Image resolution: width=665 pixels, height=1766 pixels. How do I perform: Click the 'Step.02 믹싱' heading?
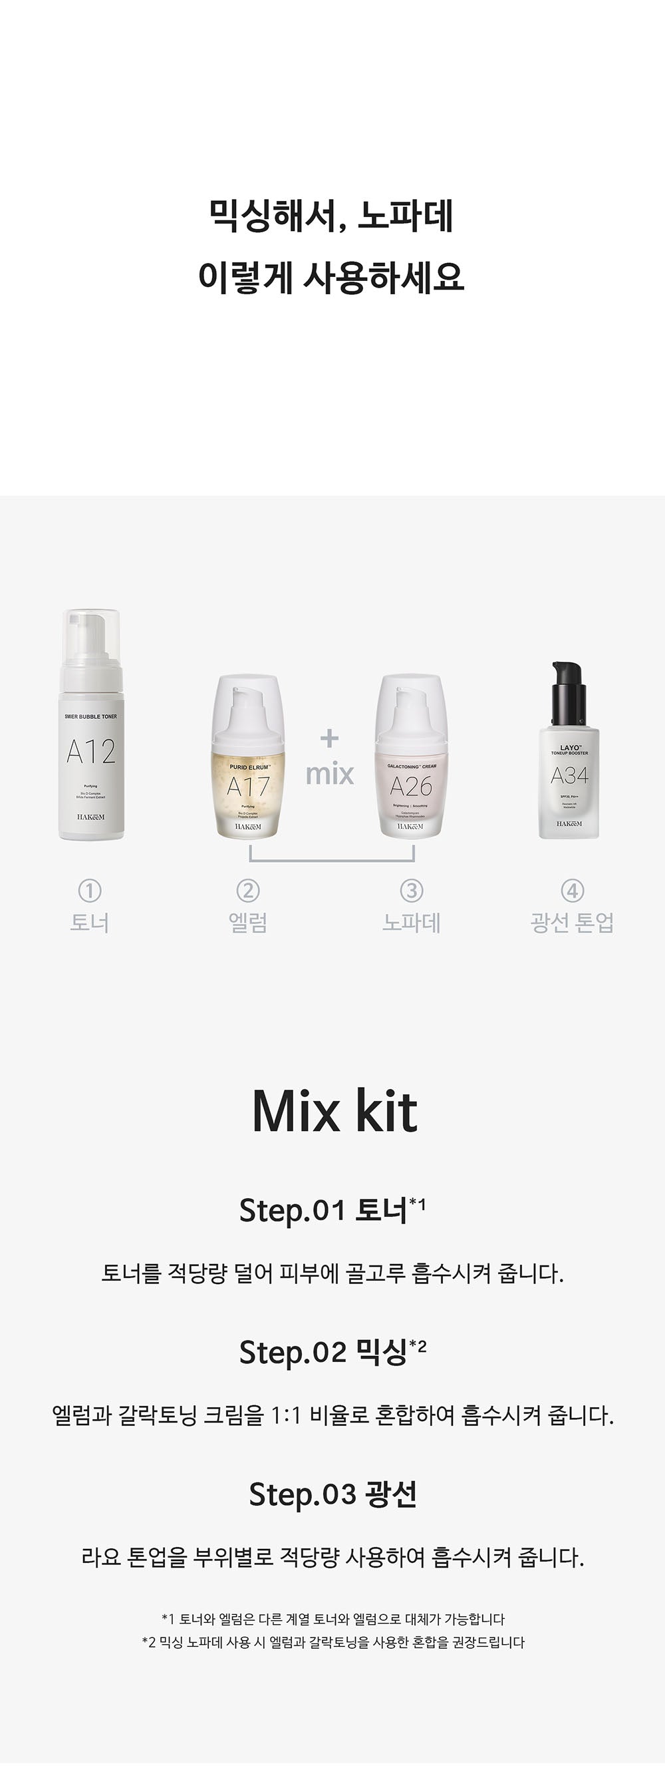[332, 1352]
